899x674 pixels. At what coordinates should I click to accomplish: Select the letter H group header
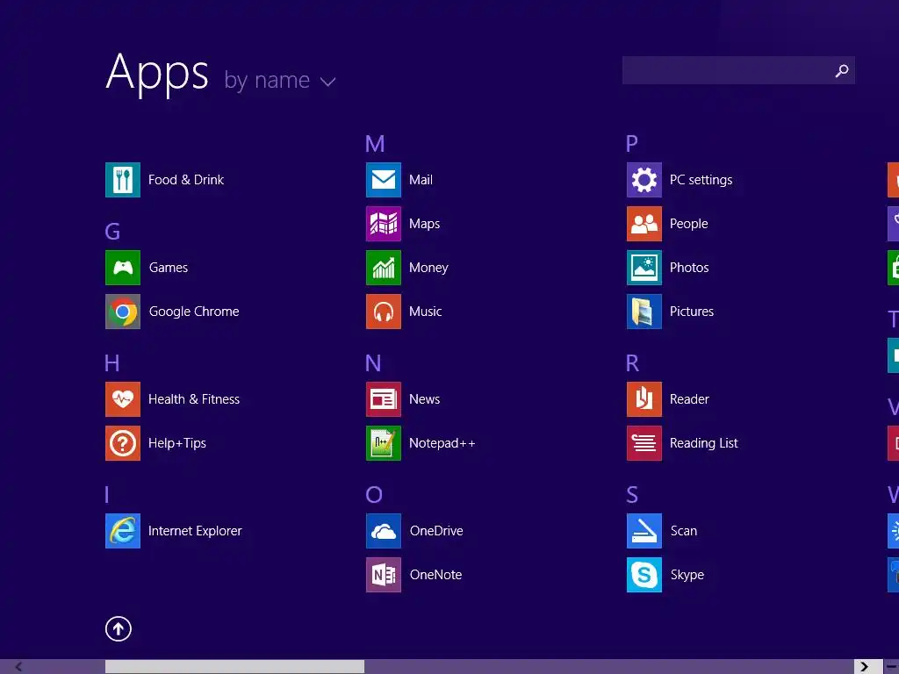[x=111, y=362]
